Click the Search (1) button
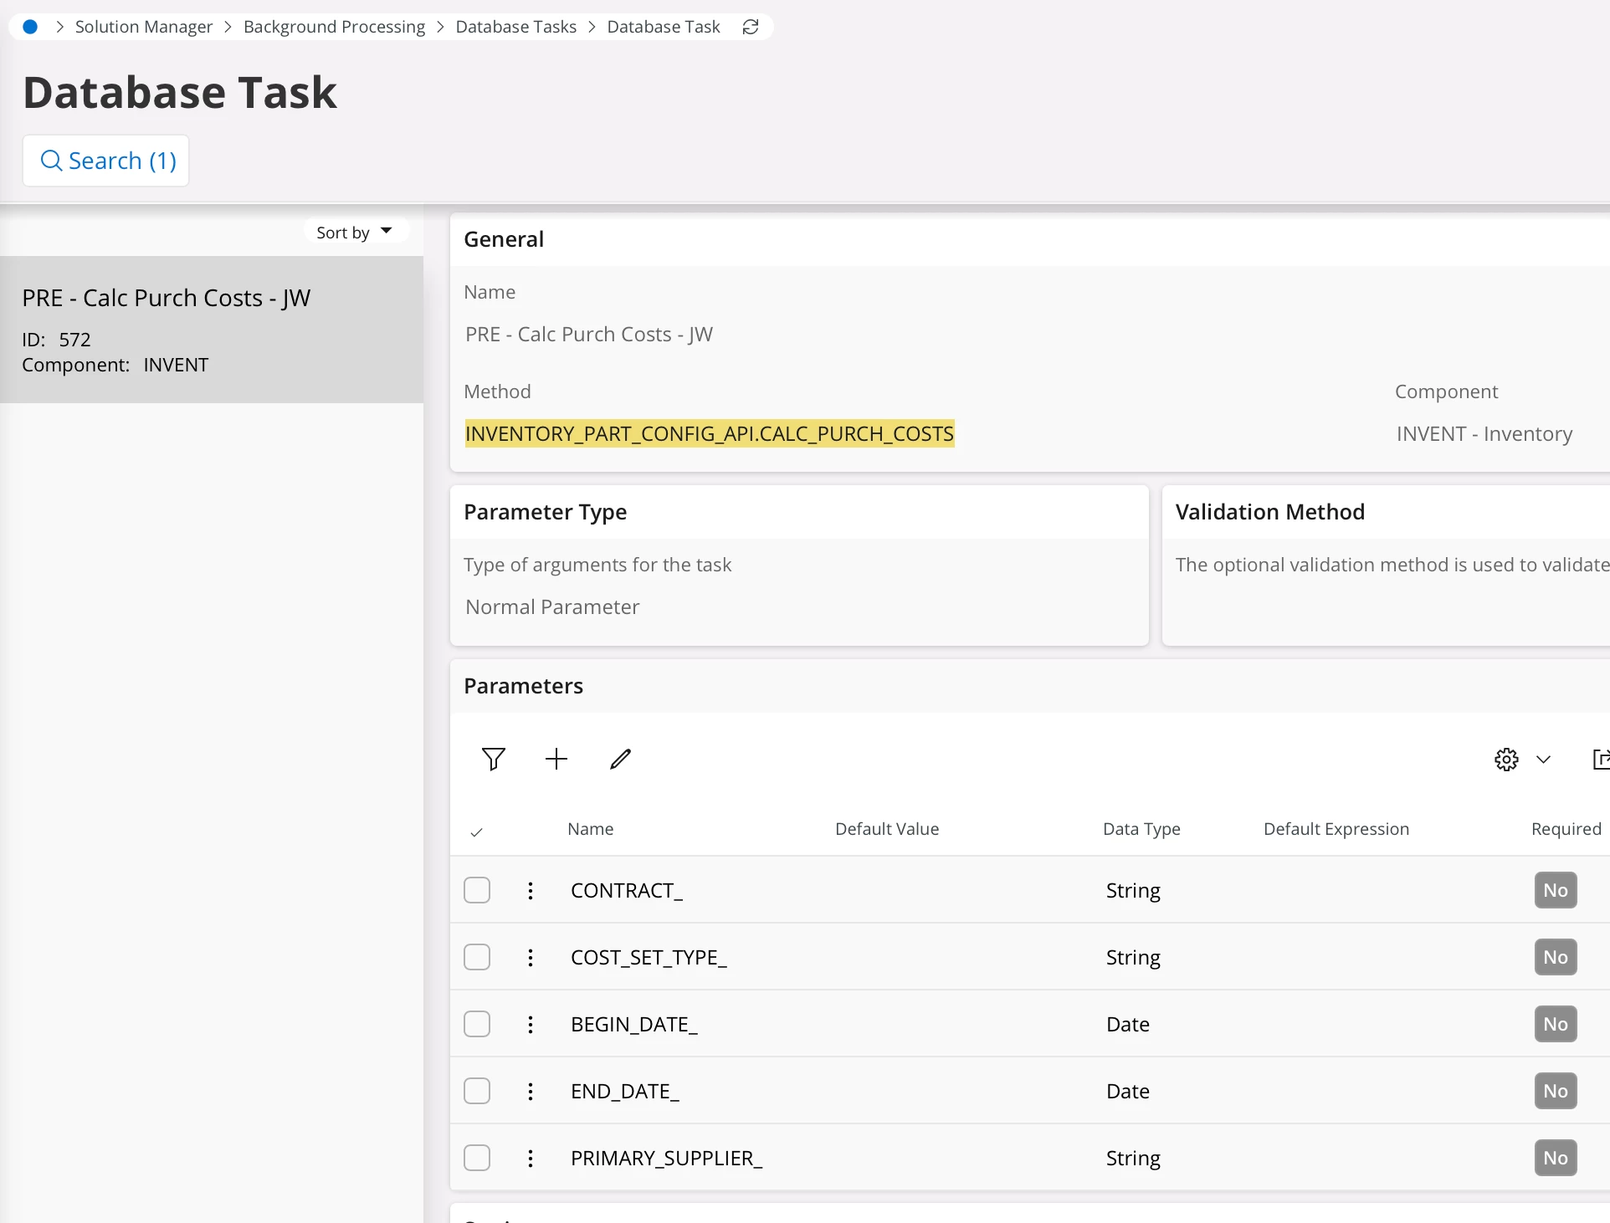1610x1223 pixels. click(106, 161)
